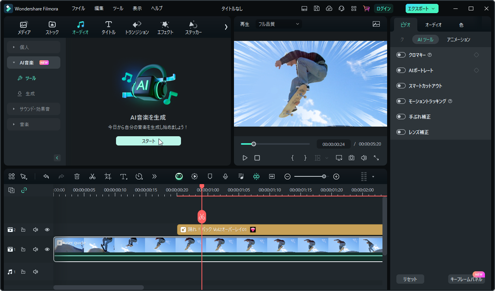The height and width of the screenshot is (291, 495).
Task: Select the ツール item under AI音楽
Action: pyautogui.click(x=30, y=78)
